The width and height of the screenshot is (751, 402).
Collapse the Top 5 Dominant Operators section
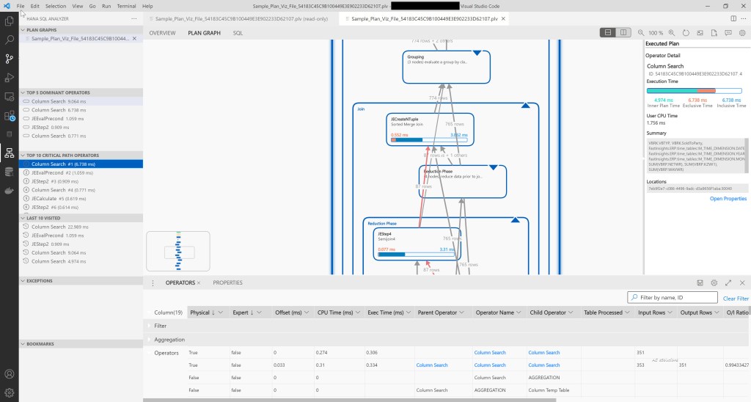[22, 92]
